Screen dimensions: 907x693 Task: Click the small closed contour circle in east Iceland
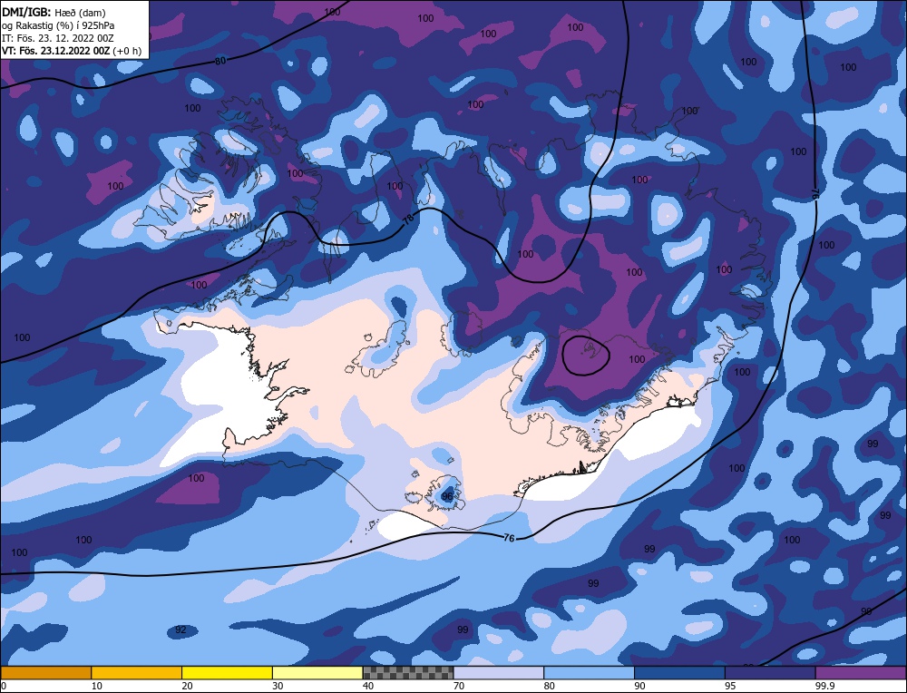(586, 356)
